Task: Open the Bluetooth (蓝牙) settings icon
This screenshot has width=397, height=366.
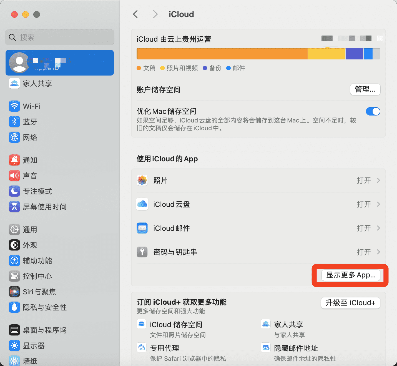Action: (14, 122)
